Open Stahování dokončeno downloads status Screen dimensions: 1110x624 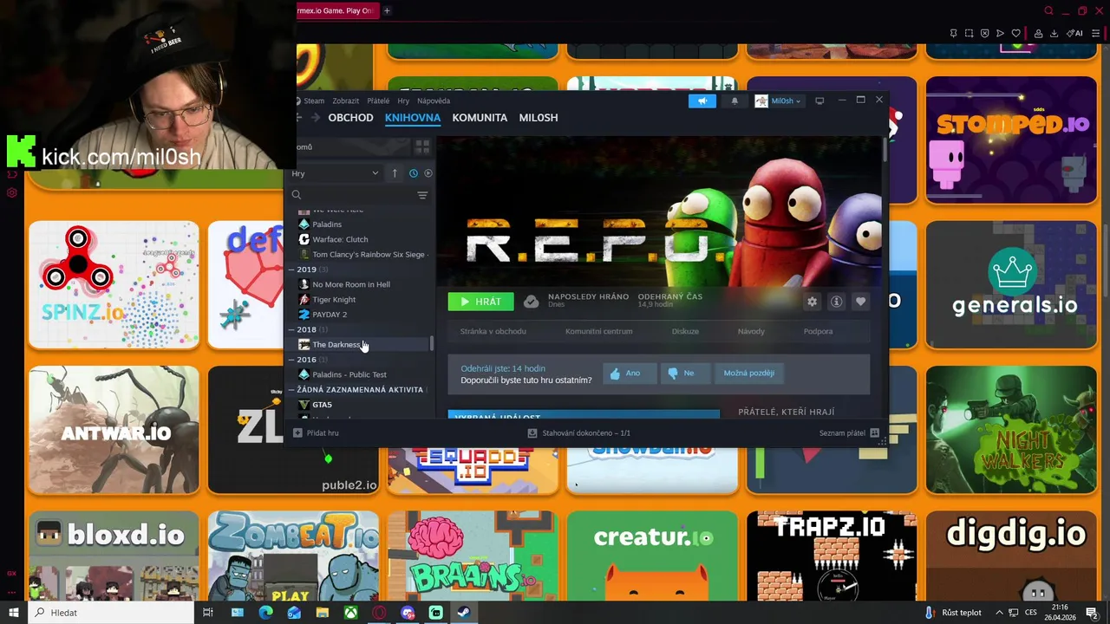click(x=579, y=432)
